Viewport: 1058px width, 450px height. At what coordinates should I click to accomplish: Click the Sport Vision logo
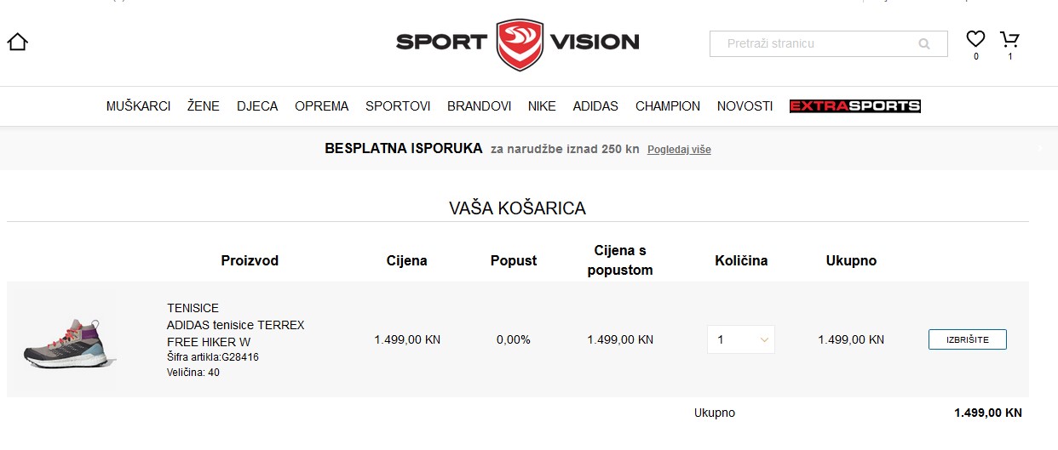tap(518, 43)
